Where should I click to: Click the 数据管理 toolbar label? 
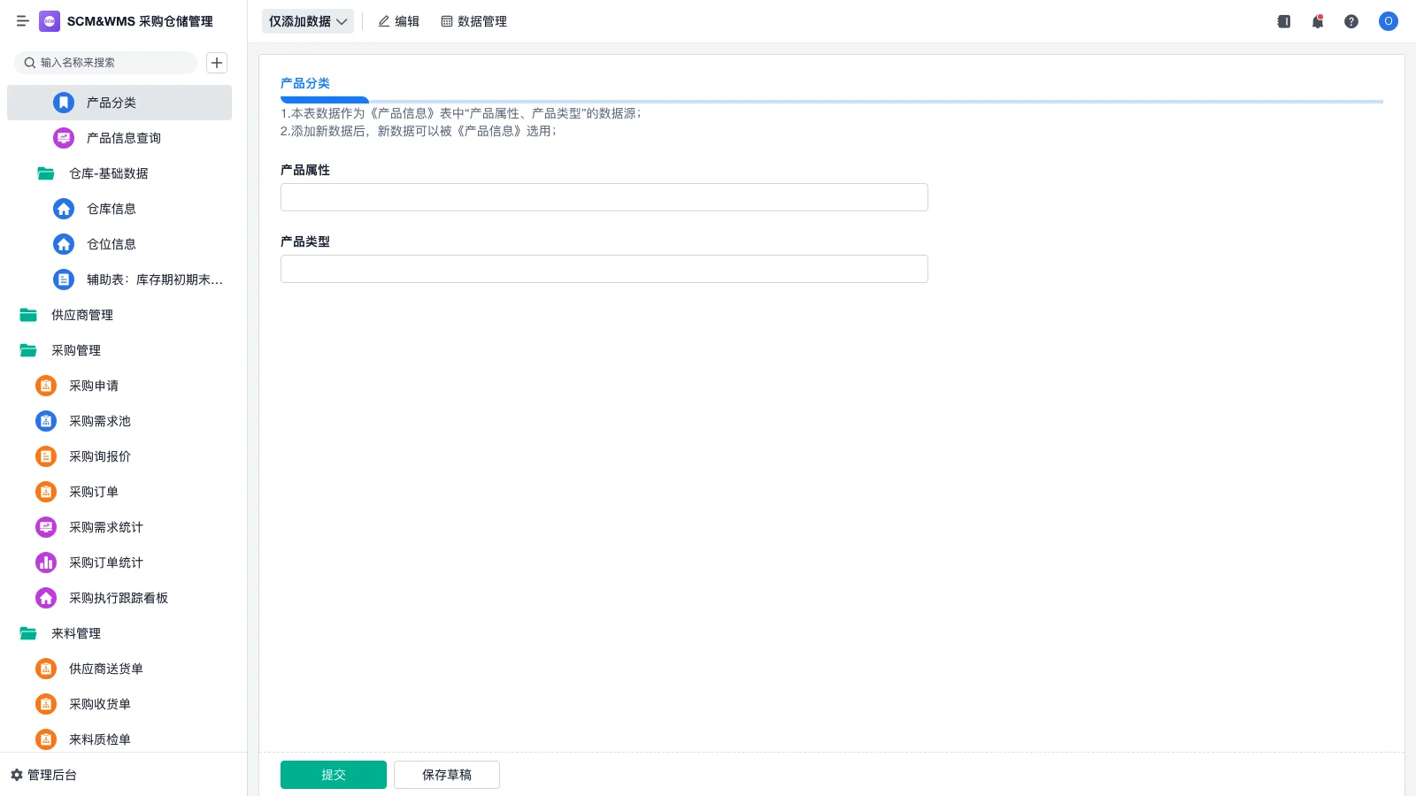pos(482,21)
